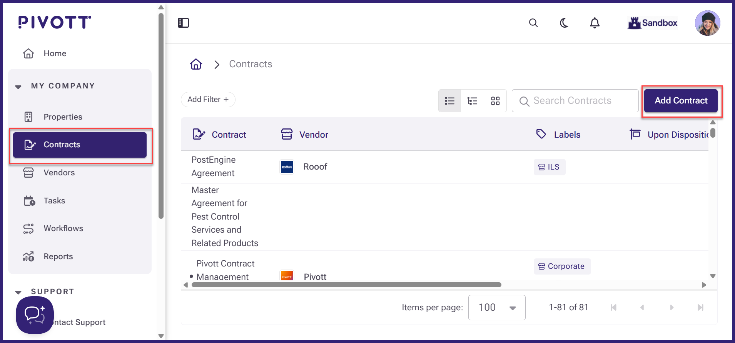Open the user profile avatar

tap(707, 23)
